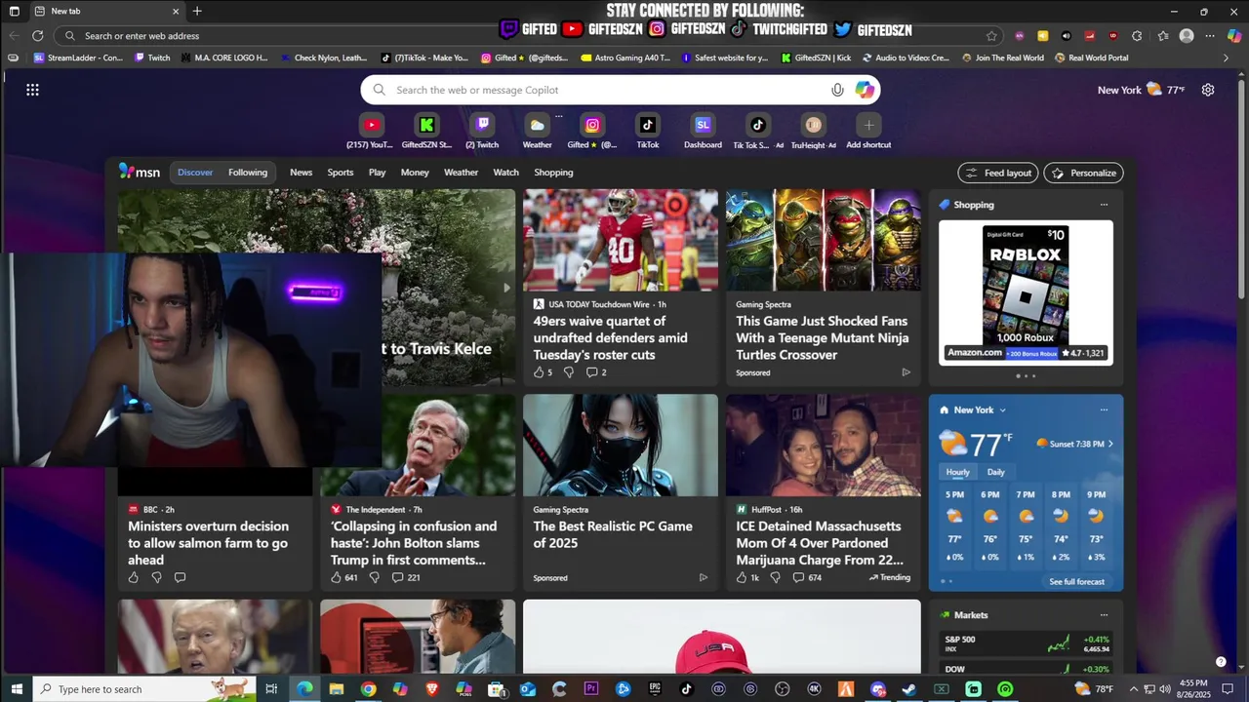The height and width of the screenshot is (702, 1249).
Task: Click the S&P 500 market row
Action: [1027, 643]
